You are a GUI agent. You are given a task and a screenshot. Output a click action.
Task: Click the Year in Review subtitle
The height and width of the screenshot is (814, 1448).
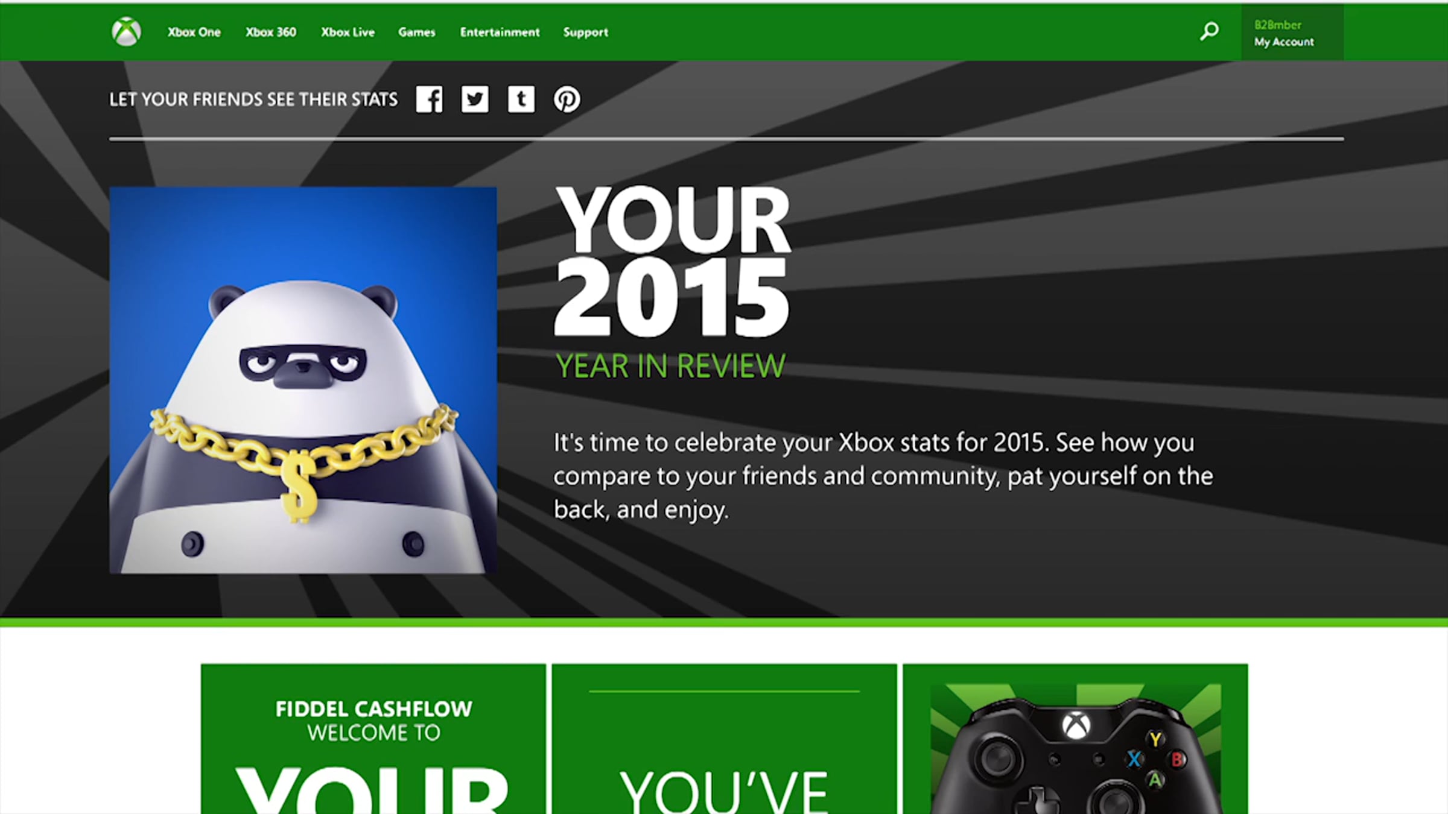tap(670, 366)
